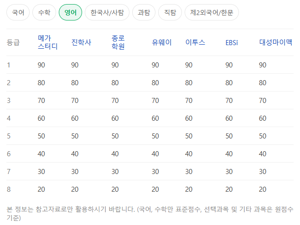The image size is (300, 225).
Task: Click 진학사 grade 2 score 80
Action: pyautogui.click(x=75, y=83)
